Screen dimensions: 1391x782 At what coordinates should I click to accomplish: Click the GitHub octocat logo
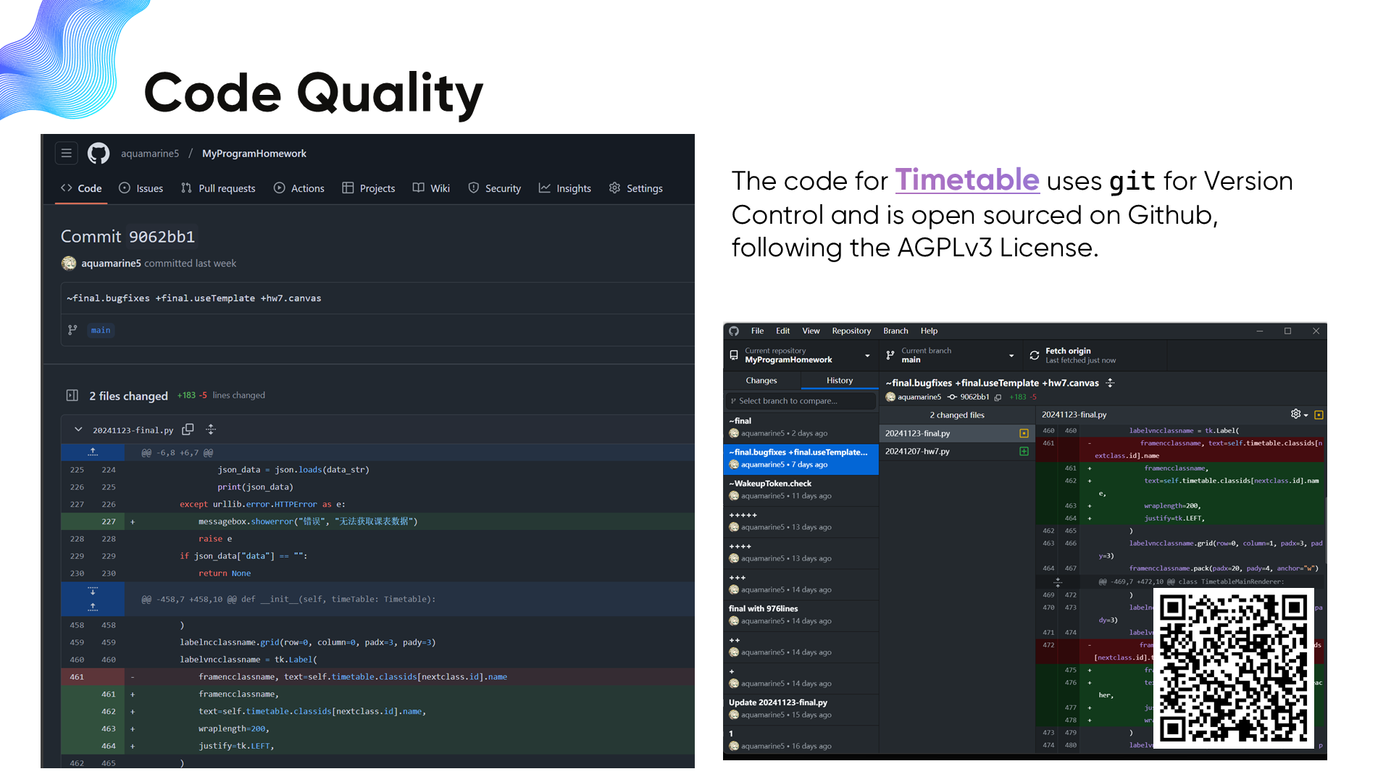click(99, 153)
